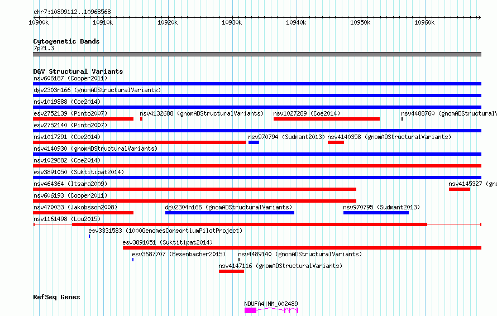
Task: Click the chr7:10899112..10968568 position text
Action: point(72,12)
